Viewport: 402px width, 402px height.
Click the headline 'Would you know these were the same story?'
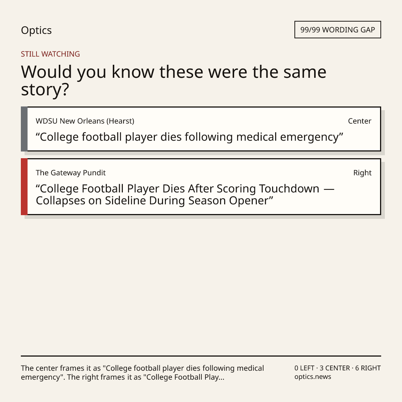(x=173, y=80)
